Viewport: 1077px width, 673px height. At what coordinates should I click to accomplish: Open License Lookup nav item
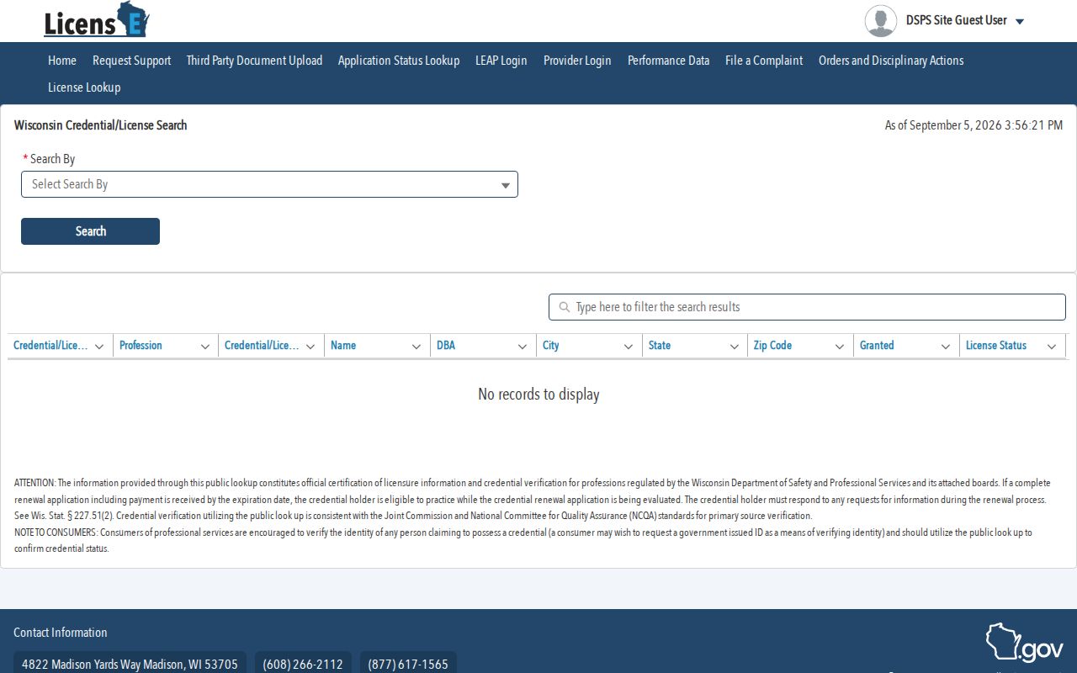84,87
